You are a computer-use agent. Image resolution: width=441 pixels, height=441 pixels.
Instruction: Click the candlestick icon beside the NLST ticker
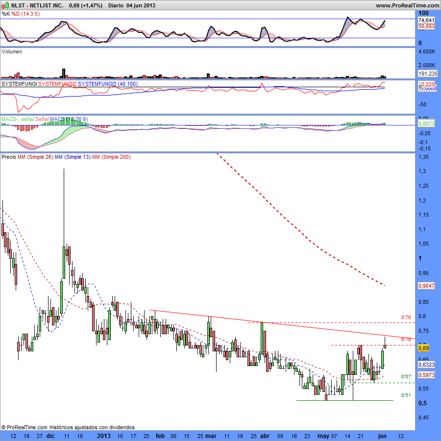(x=5, y=5)
